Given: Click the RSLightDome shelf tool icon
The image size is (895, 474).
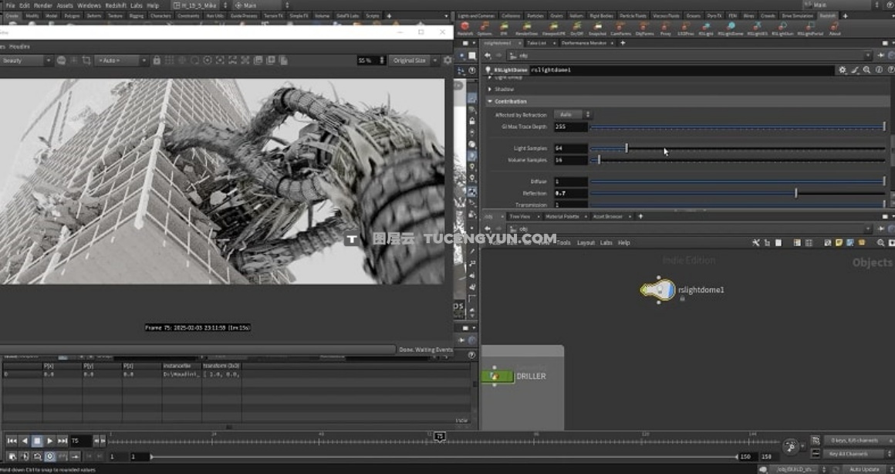Looking at the screenshot, I should pos(730,28).
